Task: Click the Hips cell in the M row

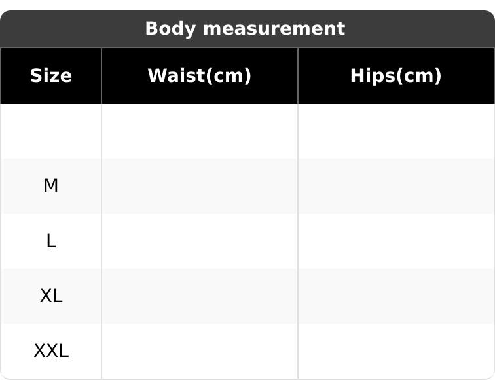Action: pyautogui.click(x=396, y=186)
